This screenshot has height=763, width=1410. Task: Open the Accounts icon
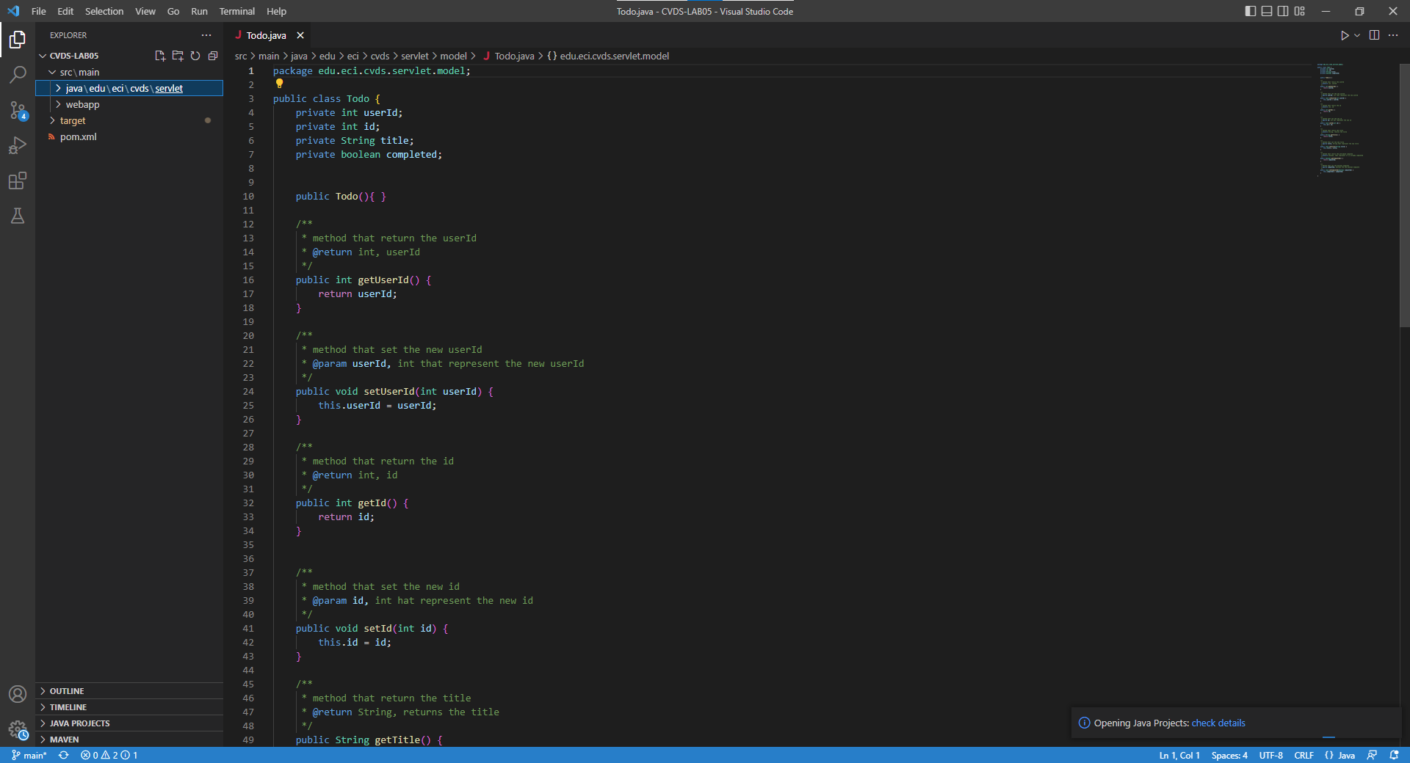(18, 694)
